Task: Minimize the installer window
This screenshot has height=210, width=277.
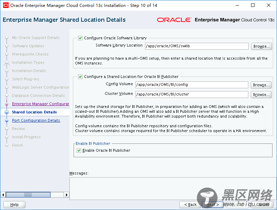Action: pyautogui.click(x=237, y=5)
